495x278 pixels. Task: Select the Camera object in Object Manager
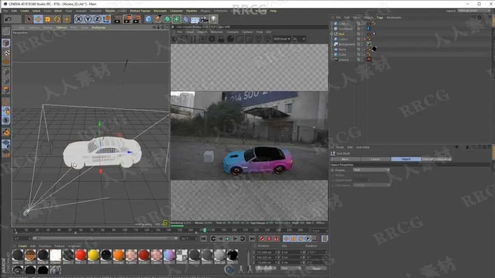[x=344, y=60]
